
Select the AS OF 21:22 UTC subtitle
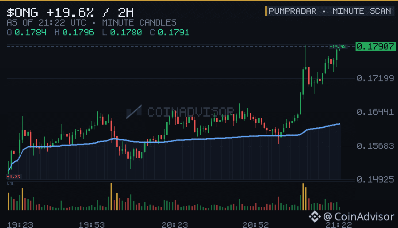(x=46, y=23)
